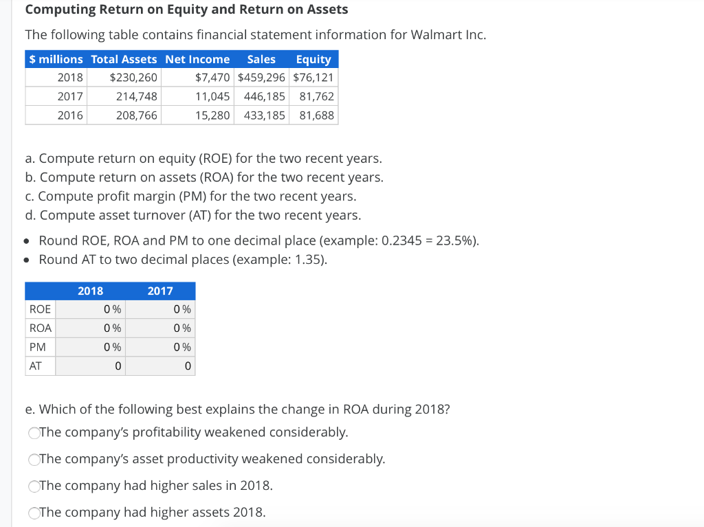This screenshot has height=527, width=704.
Task: Click the 2017 header in answer table
Action: pyautogui.click(x=160, y=291)
